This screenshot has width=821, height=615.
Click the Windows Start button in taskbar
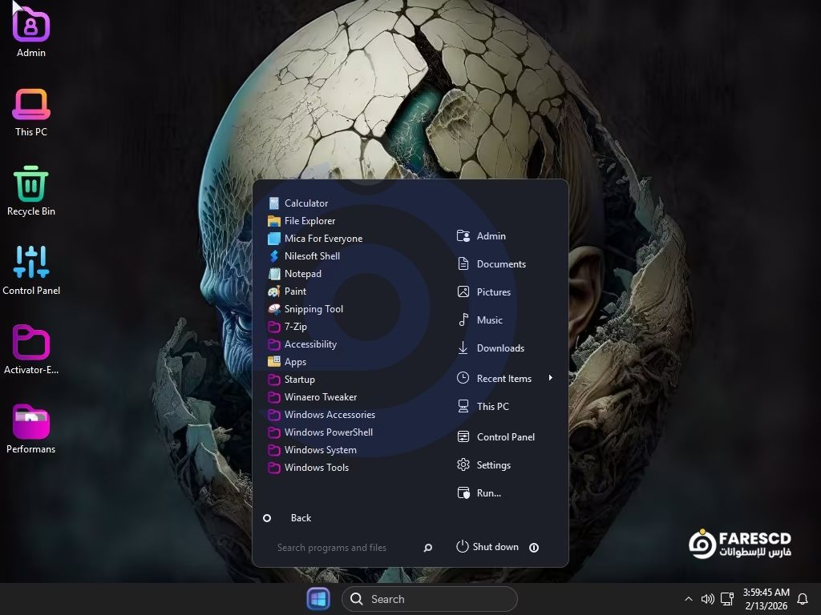coord(318,599)
